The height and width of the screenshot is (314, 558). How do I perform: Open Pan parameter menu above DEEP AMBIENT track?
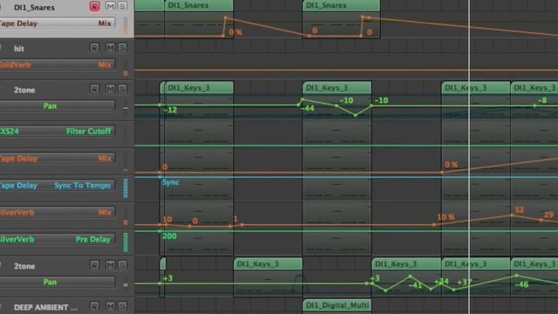coord(58,283)
